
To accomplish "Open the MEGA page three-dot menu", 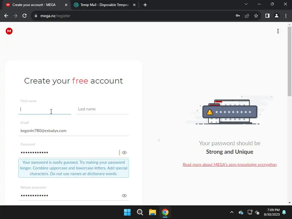I will click(x=278, y=31).
